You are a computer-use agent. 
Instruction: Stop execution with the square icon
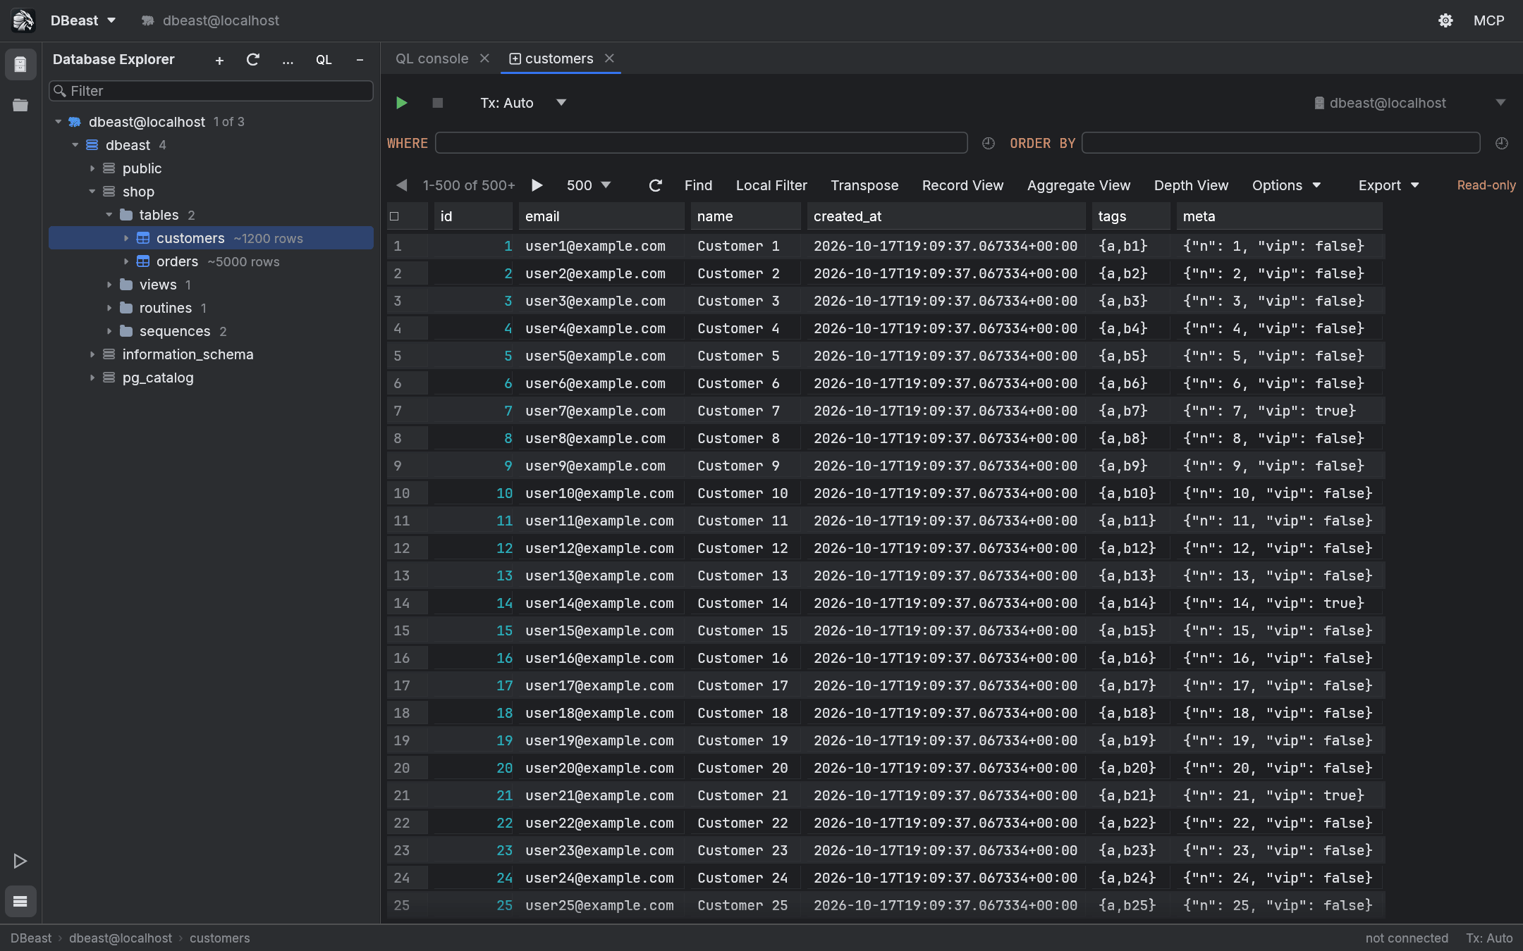point(438,103)
